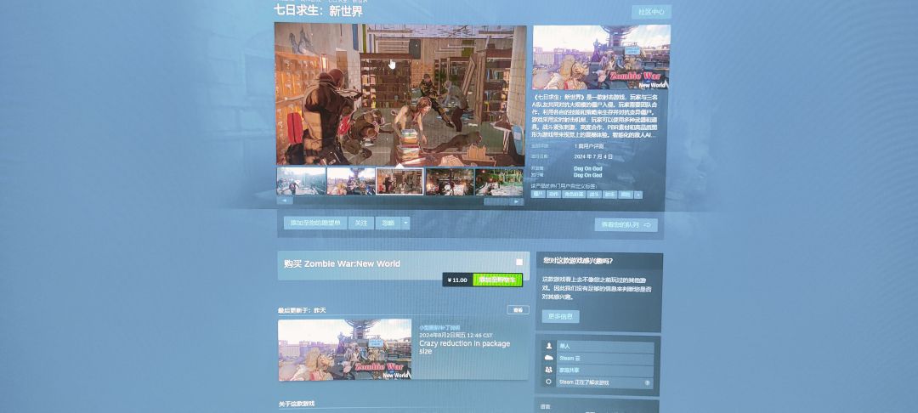Click the Windows platform icon in purchase box

pos(519,262)
